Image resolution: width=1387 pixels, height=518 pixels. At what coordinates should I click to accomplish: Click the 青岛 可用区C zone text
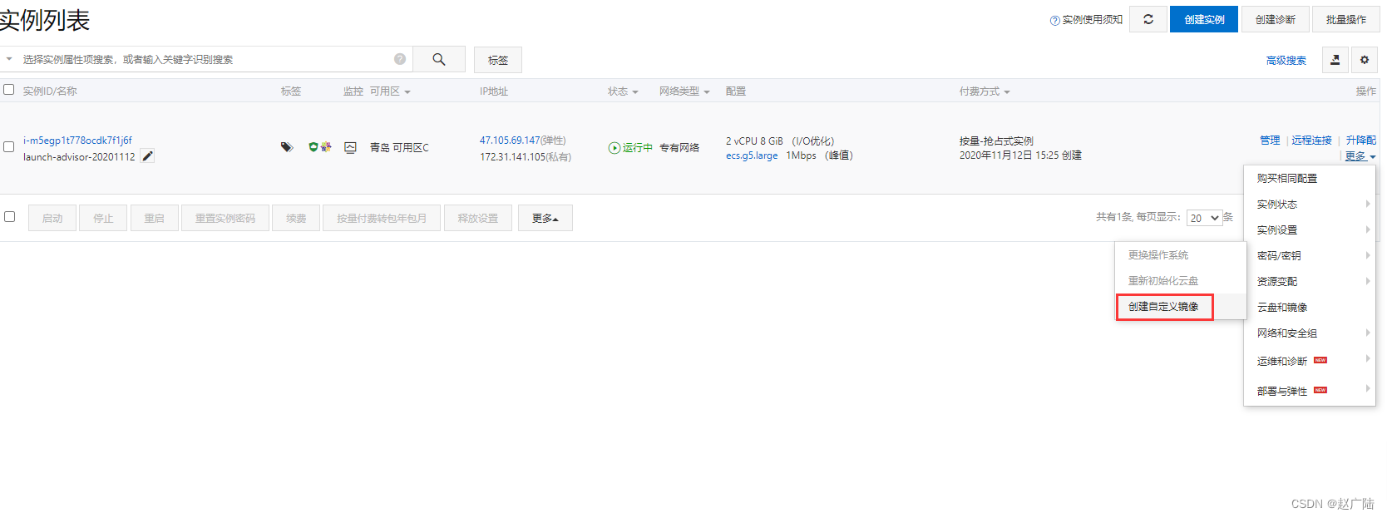coord(399,147)
